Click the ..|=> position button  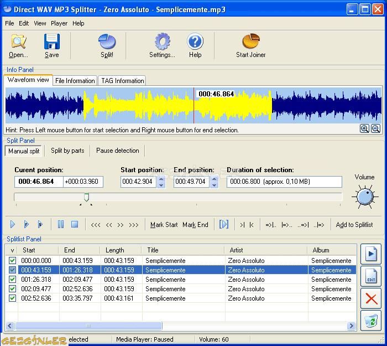pos(319,225)
